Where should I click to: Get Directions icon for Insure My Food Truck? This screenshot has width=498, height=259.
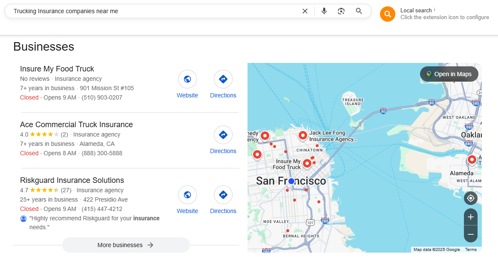pyautogui.click(x=223, y=79)
